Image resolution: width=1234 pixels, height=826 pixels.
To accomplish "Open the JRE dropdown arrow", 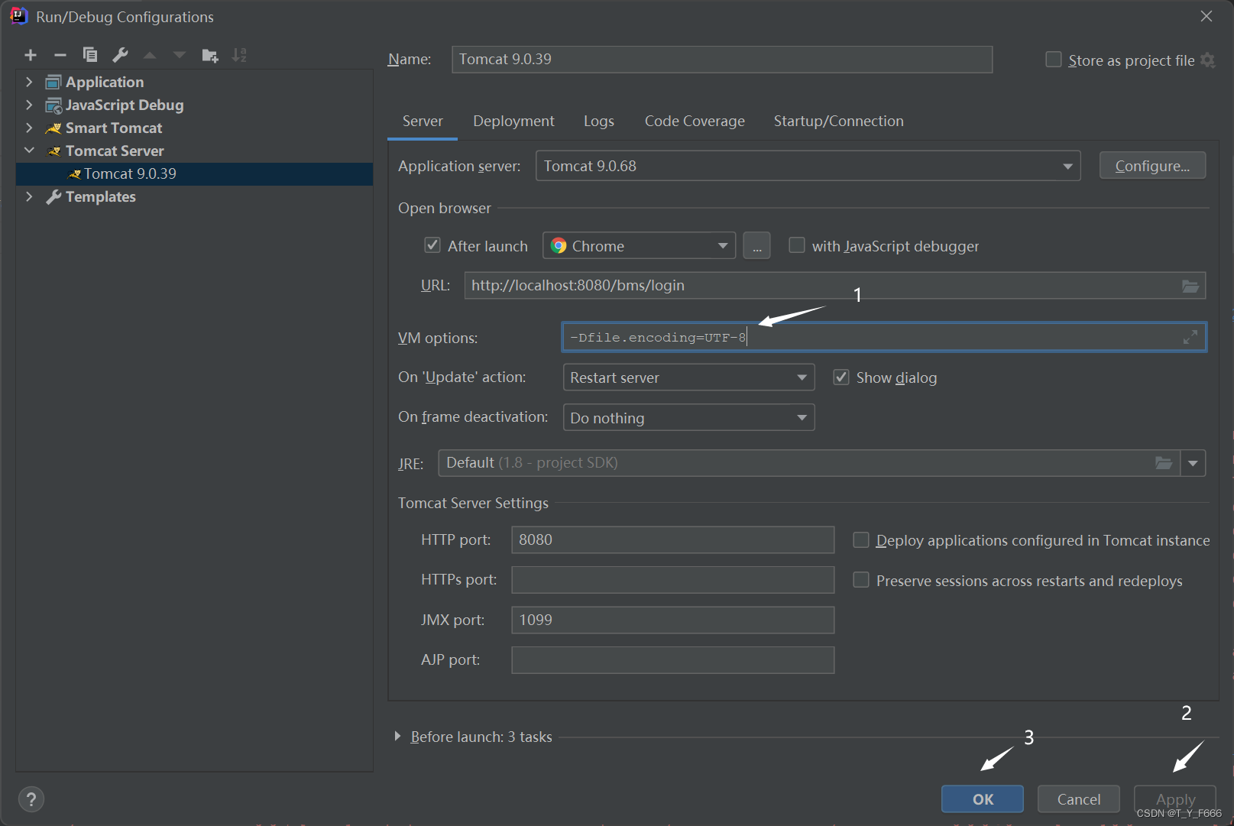I will [x=1194, y=463].
